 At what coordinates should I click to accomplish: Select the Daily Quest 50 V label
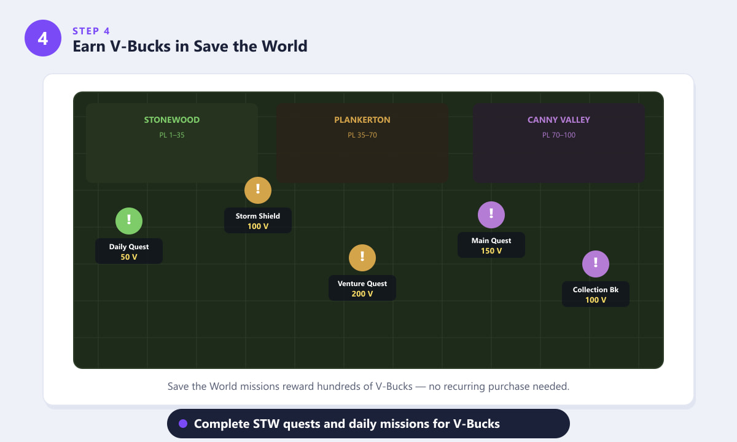tap(129, 251)
